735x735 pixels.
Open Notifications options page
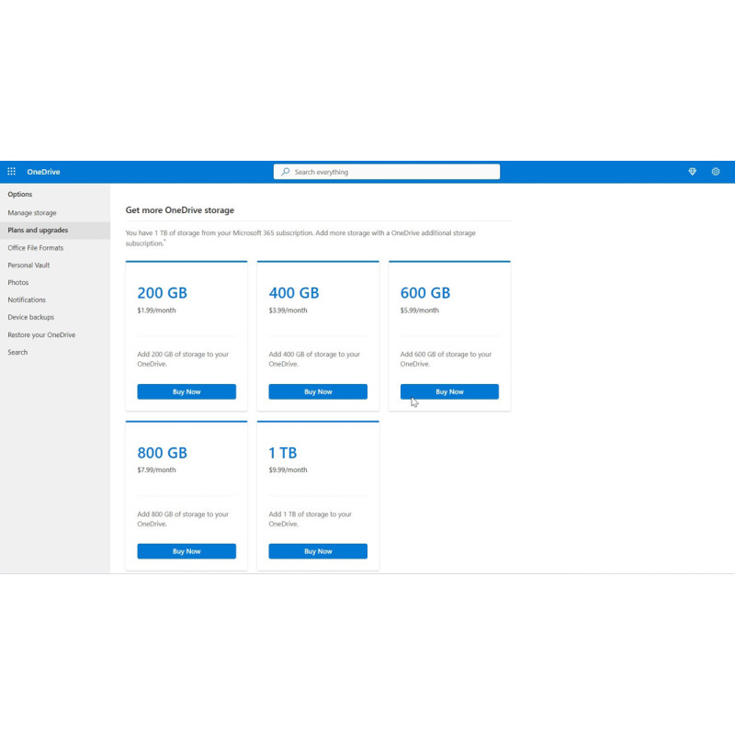(27, 300)
